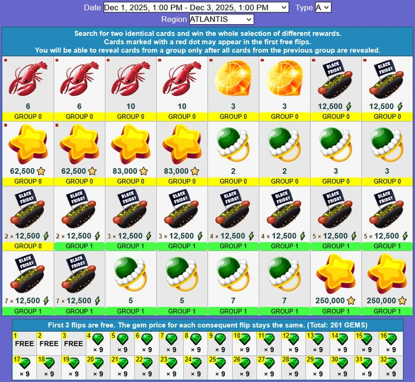
Task: Click green ring card 5 beside the 7 × 12,500 hot dog
Action: 130,283
